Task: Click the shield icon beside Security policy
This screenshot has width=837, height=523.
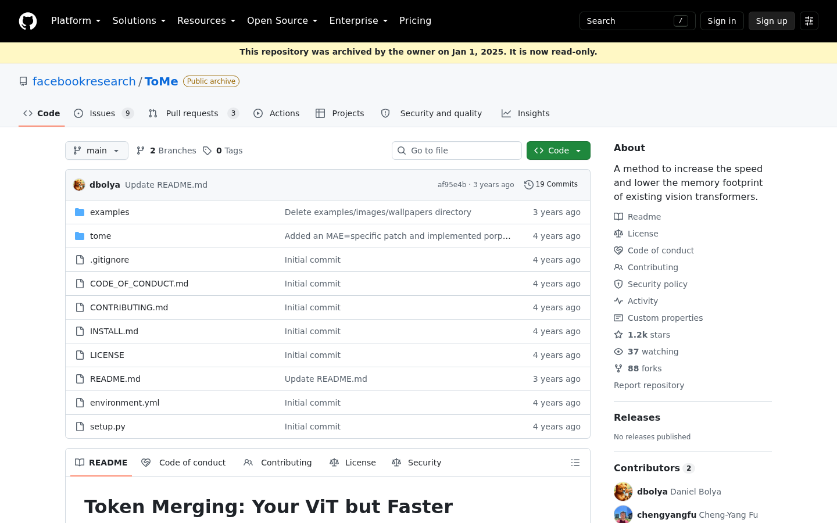Action: (618, 284)
